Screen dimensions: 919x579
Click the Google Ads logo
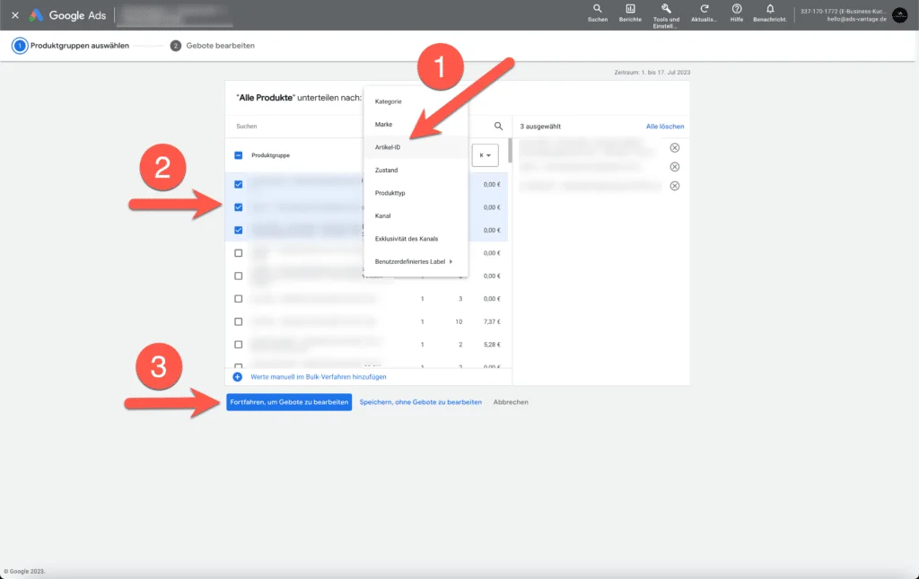click(x=68, y=15)
